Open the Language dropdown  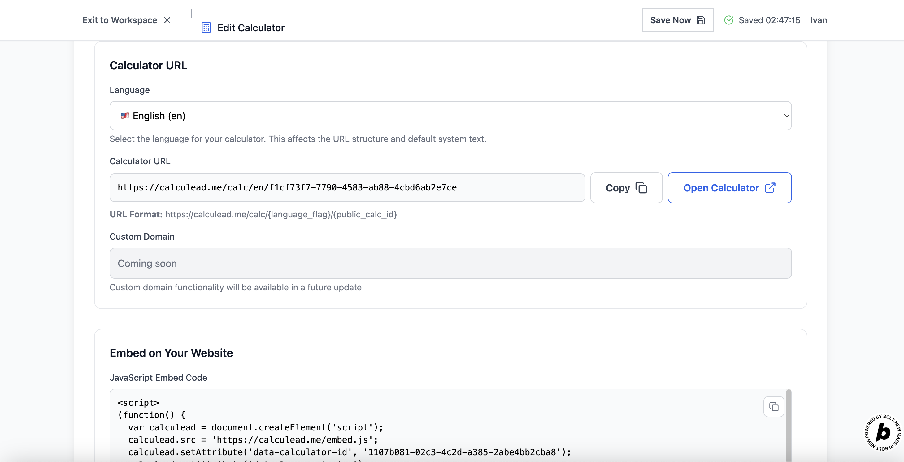[x=450, y=116]
